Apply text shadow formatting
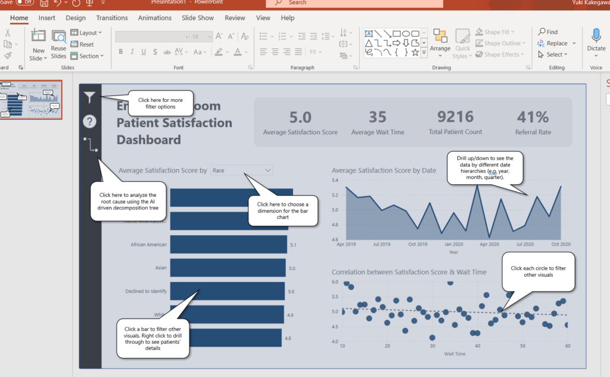Screen dimensions: 610x377 click(154, 52)
